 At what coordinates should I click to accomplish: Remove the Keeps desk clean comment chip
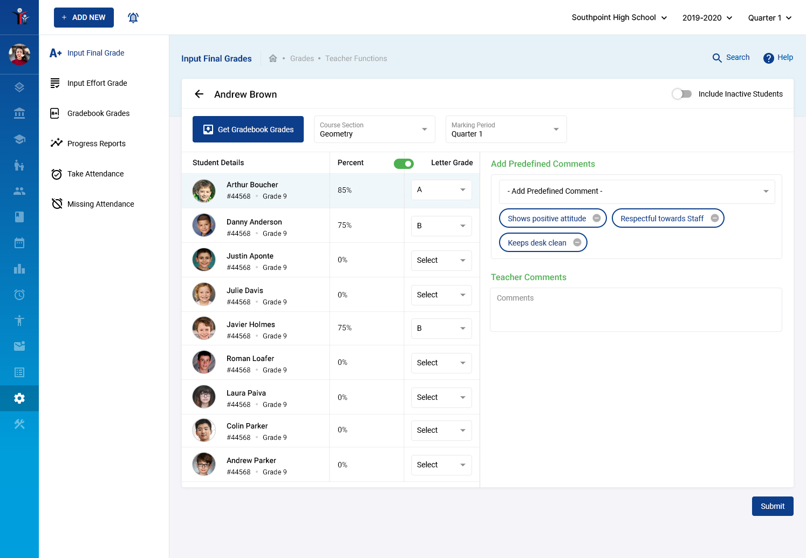577,242
